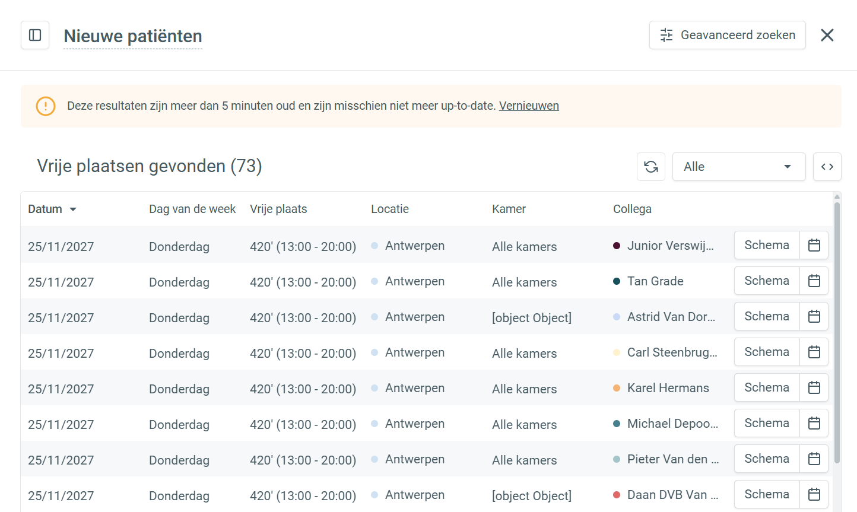Open Geavanceerd zoeken options

pos(727,35)
